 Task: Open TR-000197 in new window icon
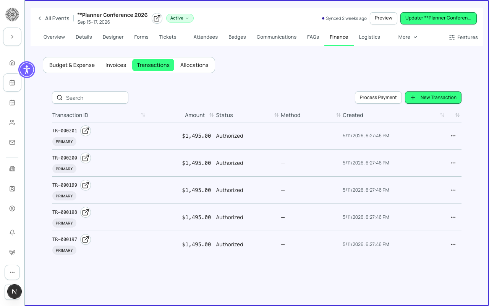coord(86,239)
